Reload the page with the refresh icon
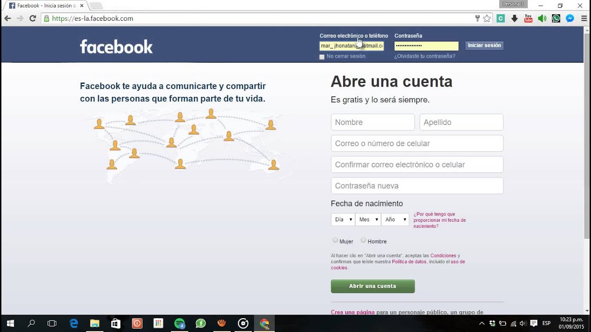This screenshot has height=332, width=591. coord(32,18)
